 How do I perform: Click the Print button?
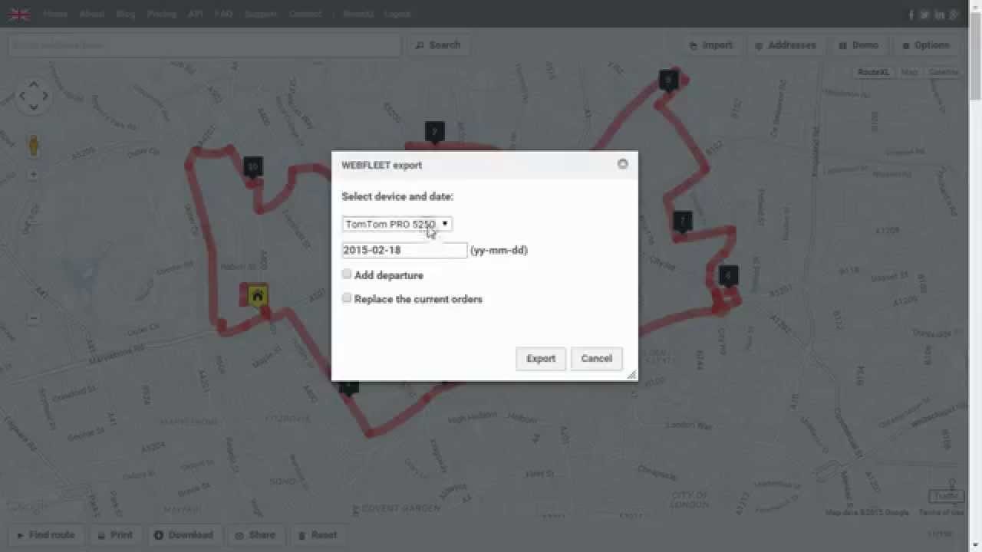tap(115, 534)
